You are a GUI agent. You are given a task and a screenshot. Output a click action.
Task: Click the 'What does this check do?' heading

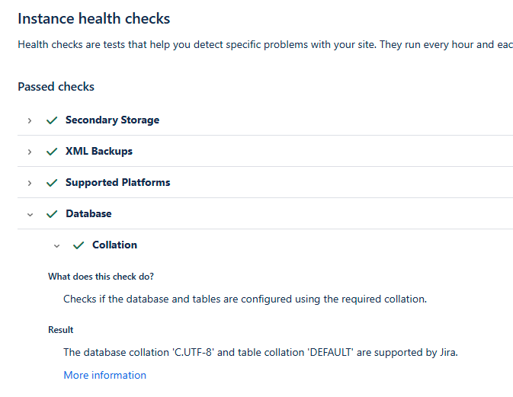tap(101, 277)
